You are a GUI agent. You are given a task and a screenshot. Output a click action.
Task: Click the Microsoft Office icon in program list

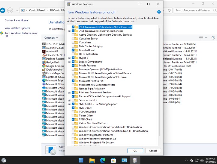coord(44,84)
